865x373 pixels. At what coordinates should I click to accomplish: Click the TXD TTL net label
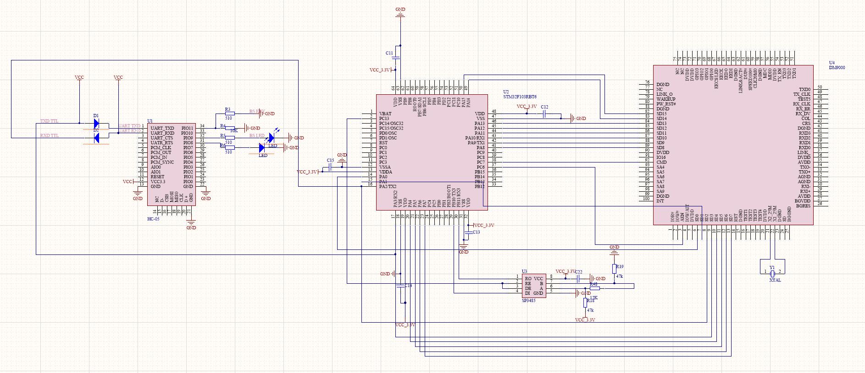click(50, 121)
